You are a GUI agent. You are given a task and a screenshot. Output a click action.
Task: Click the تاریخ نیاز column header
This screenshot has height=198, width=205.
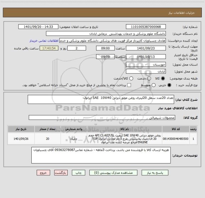click(x=21, y=129)
